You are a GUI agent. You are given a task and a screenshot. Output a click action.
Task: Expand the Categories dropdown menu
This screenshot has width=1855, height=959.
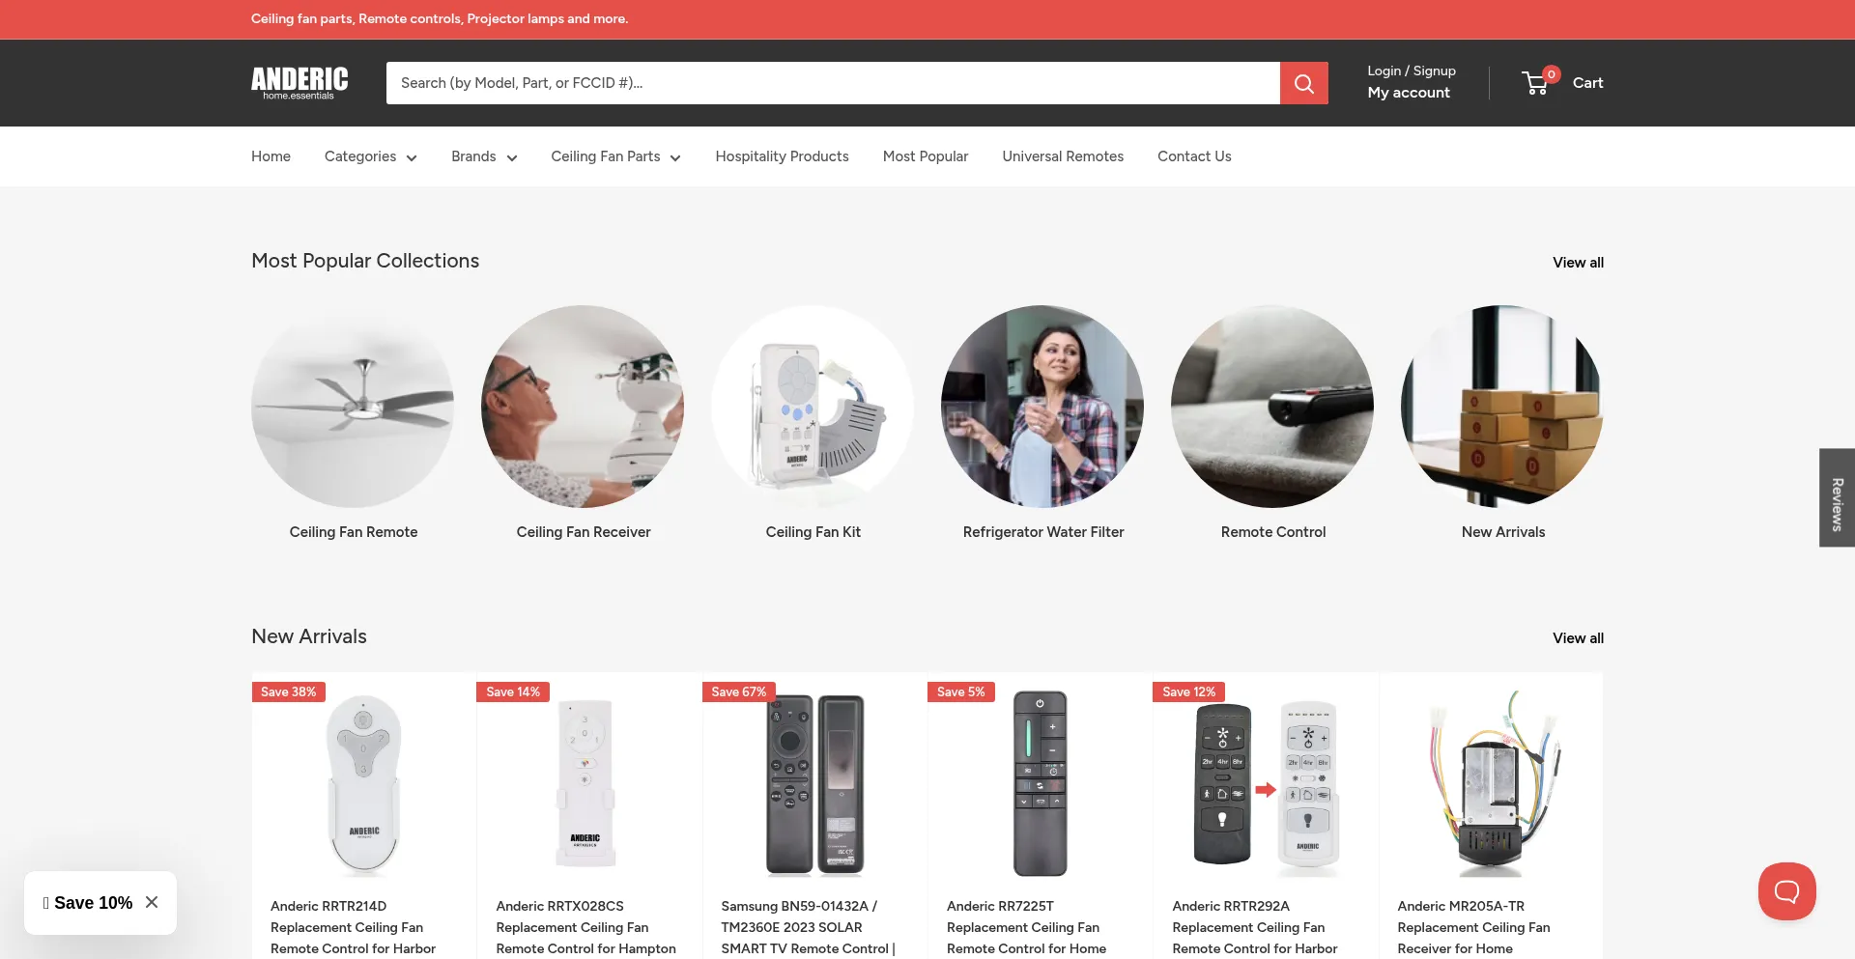pyautogui.click(x=371, y=156)
